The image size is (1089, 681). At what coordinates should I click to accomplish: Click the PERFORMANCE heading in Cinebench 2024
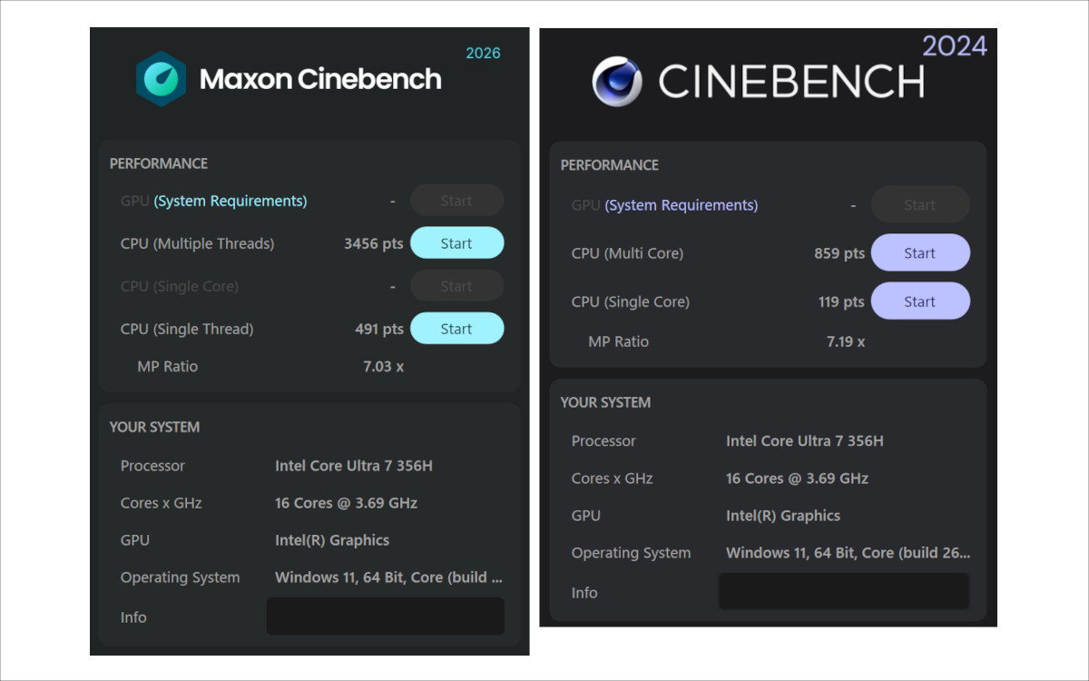coord(610,165)
